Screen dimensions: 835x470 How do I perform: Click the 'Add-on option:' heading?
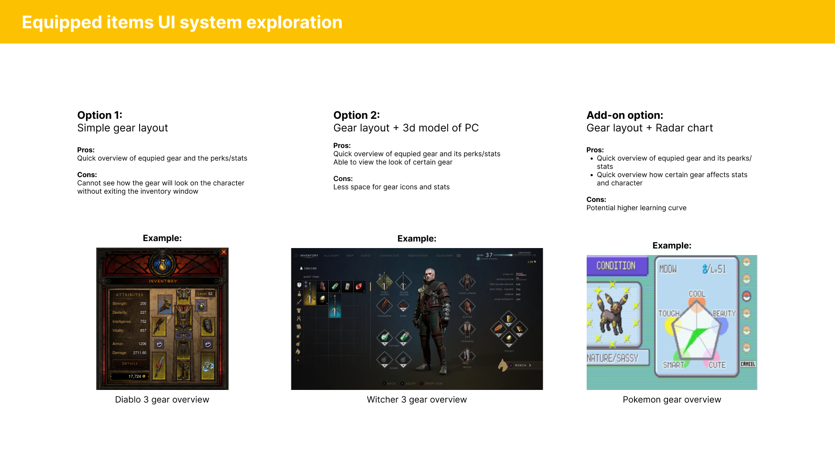[x=625, y=115]
